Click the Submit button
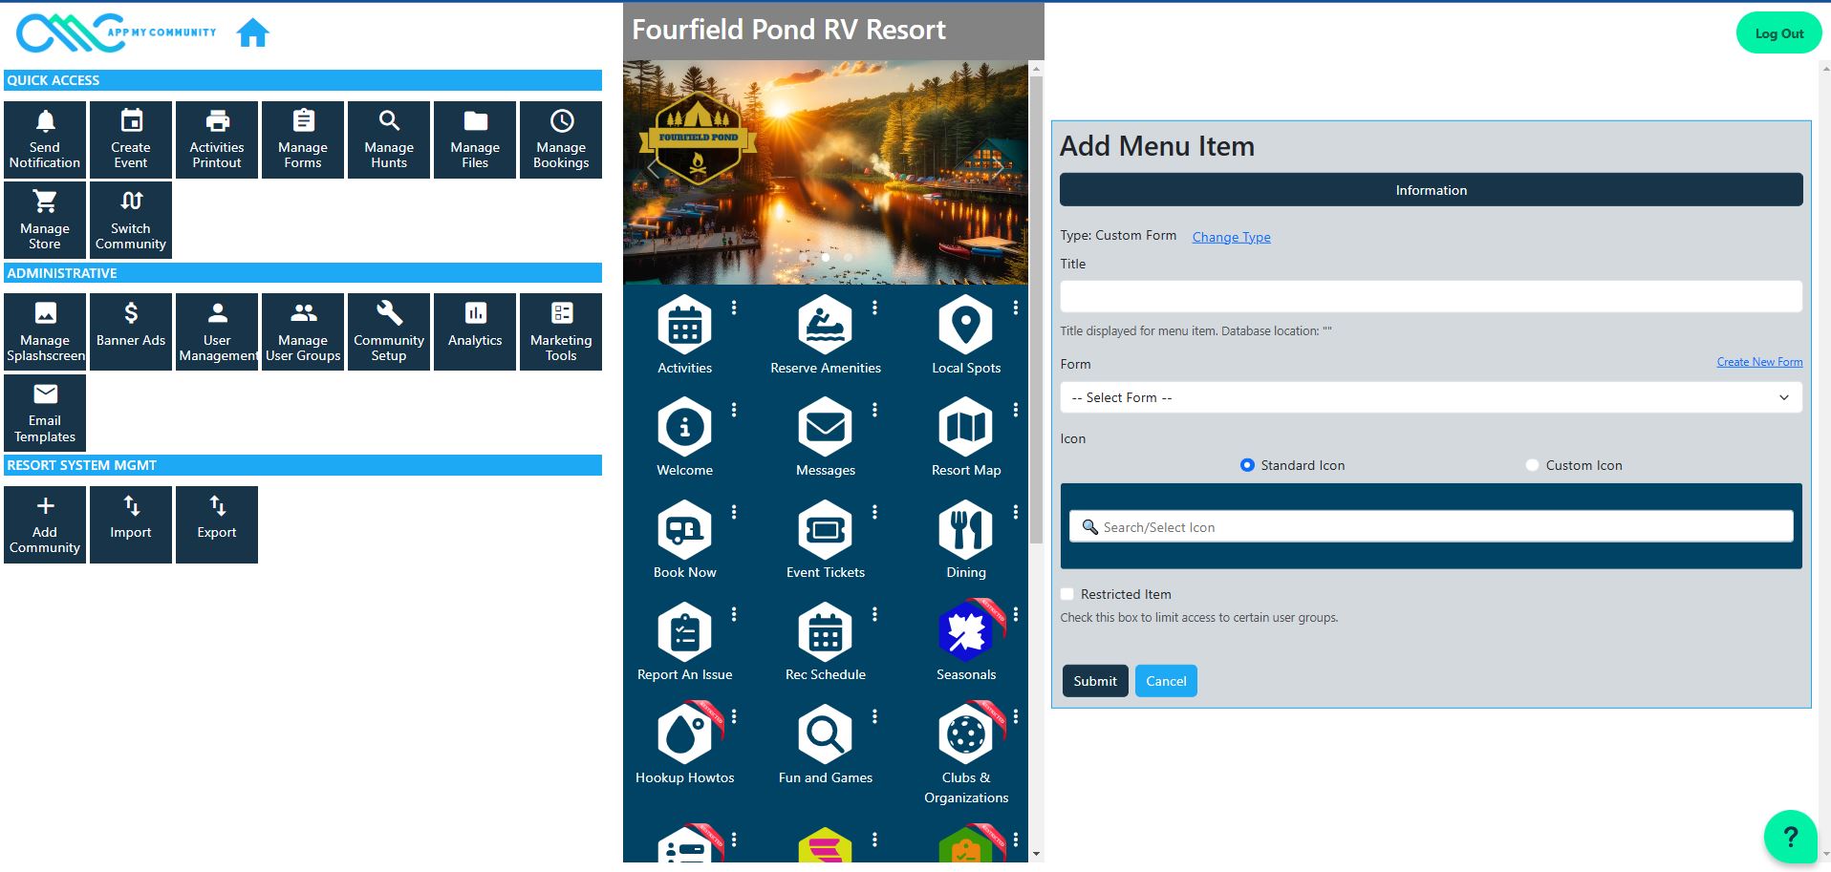 click(1094, 681)
